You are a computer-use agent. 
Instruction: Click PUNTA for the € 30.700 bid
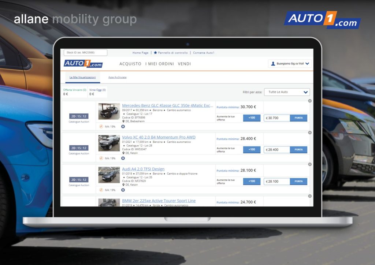point(298,118)
